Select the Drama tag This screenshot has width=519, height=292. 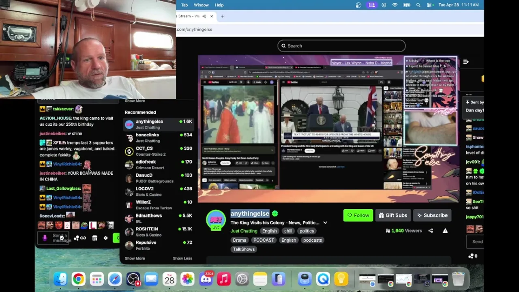240,240
